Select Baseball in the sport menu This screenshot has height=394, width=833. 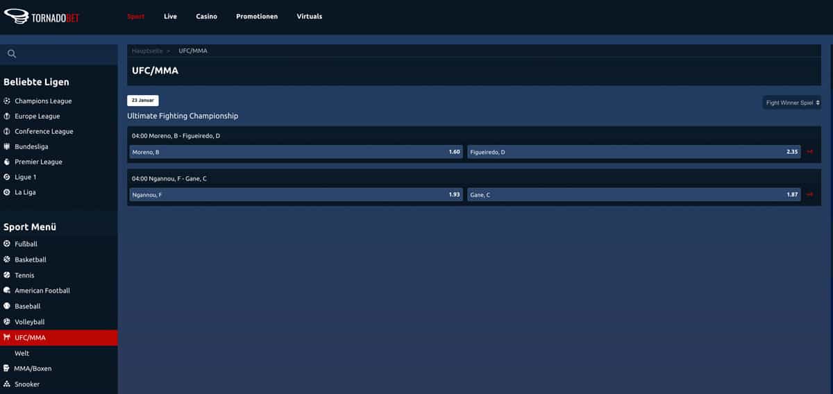click(x=28, y=306)
